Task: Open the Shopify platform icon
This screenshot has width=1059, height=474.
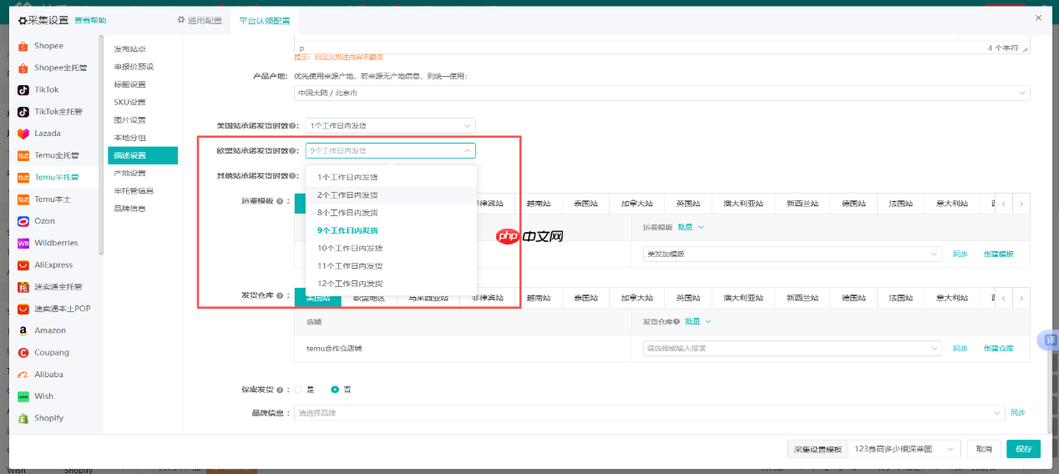Action: click(23, 418)
